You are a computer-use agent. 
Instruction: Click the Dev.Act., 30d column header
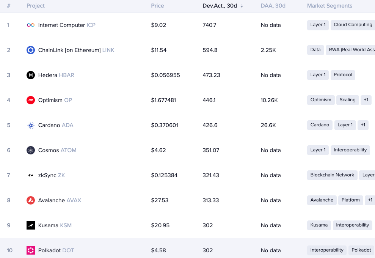point(220,6)
